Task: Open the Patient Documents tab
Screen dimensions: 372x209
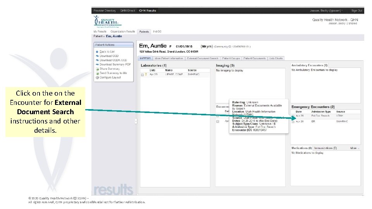Action: [x=255, y=58]
